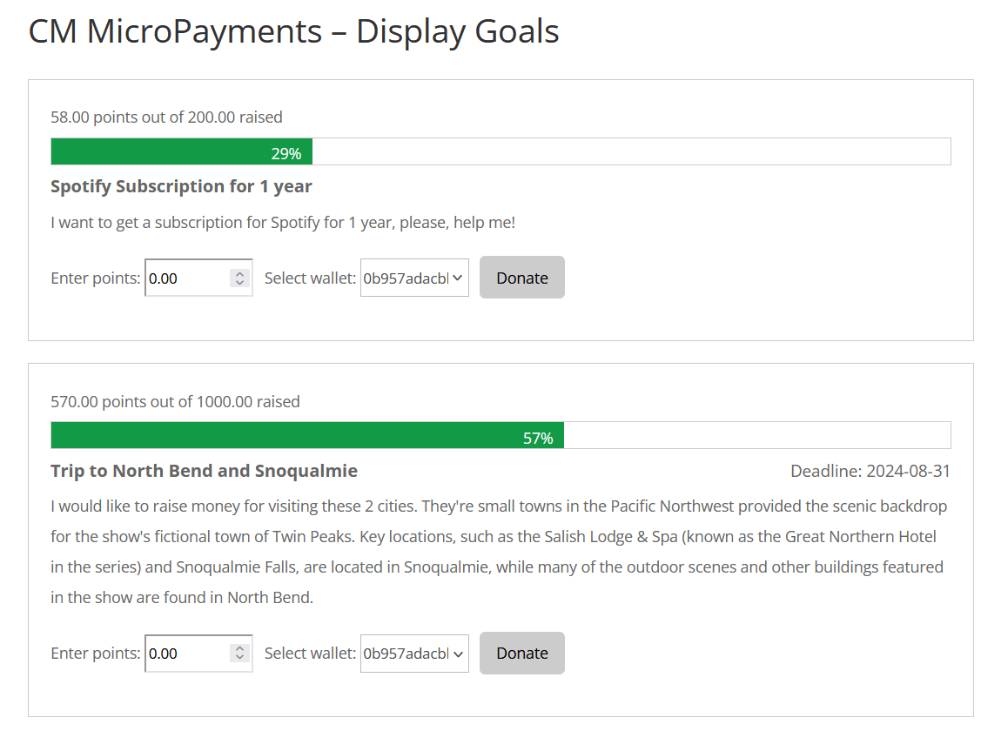Decrease points in the North Bend trip stepper
Viewport: 1001px width, 731px height.
click(239, 658)
